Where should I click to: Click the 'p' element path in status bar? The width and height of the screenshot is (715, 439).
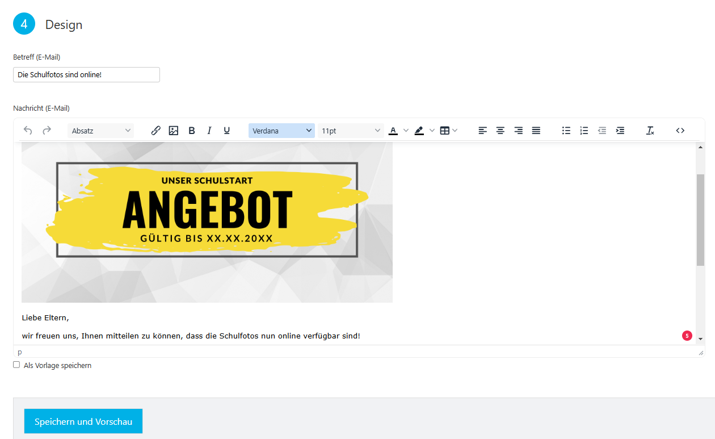(x=20, y=352)
